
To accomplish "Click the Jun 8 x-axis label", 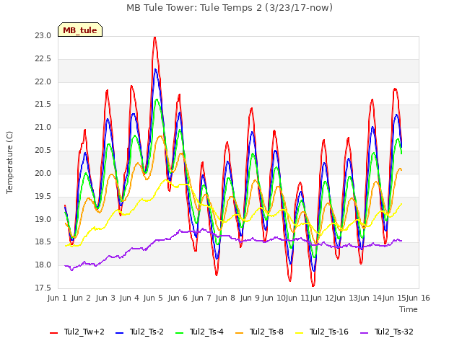I will (x=225, y=298).
